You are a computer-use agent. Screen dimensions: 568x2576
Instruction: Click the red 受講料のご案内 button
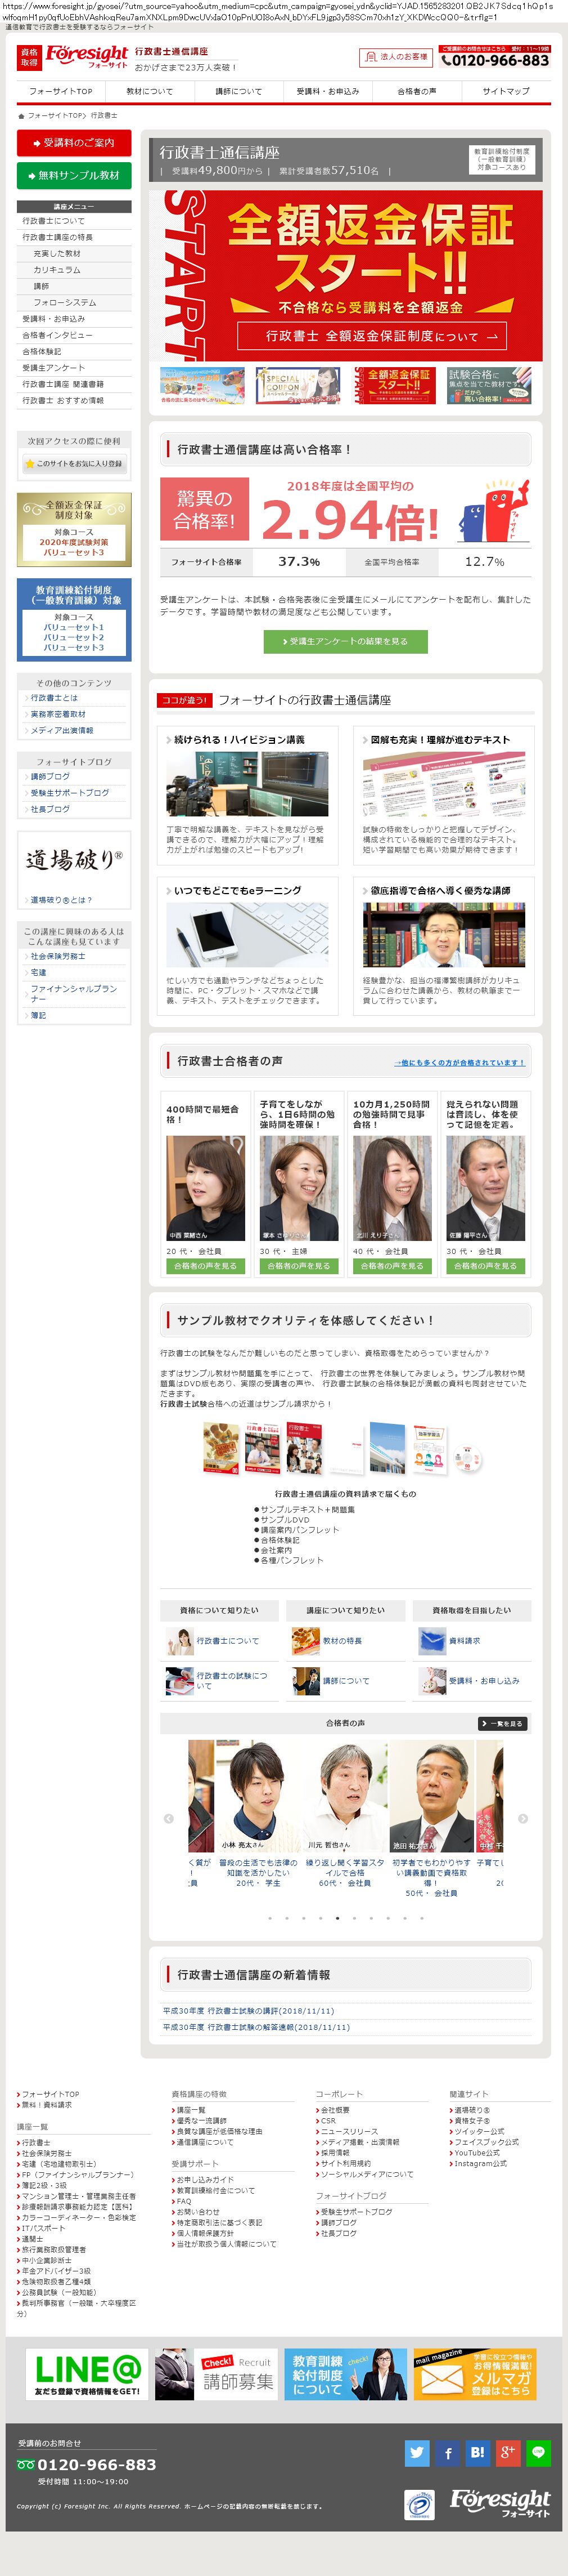pos(74,143)
